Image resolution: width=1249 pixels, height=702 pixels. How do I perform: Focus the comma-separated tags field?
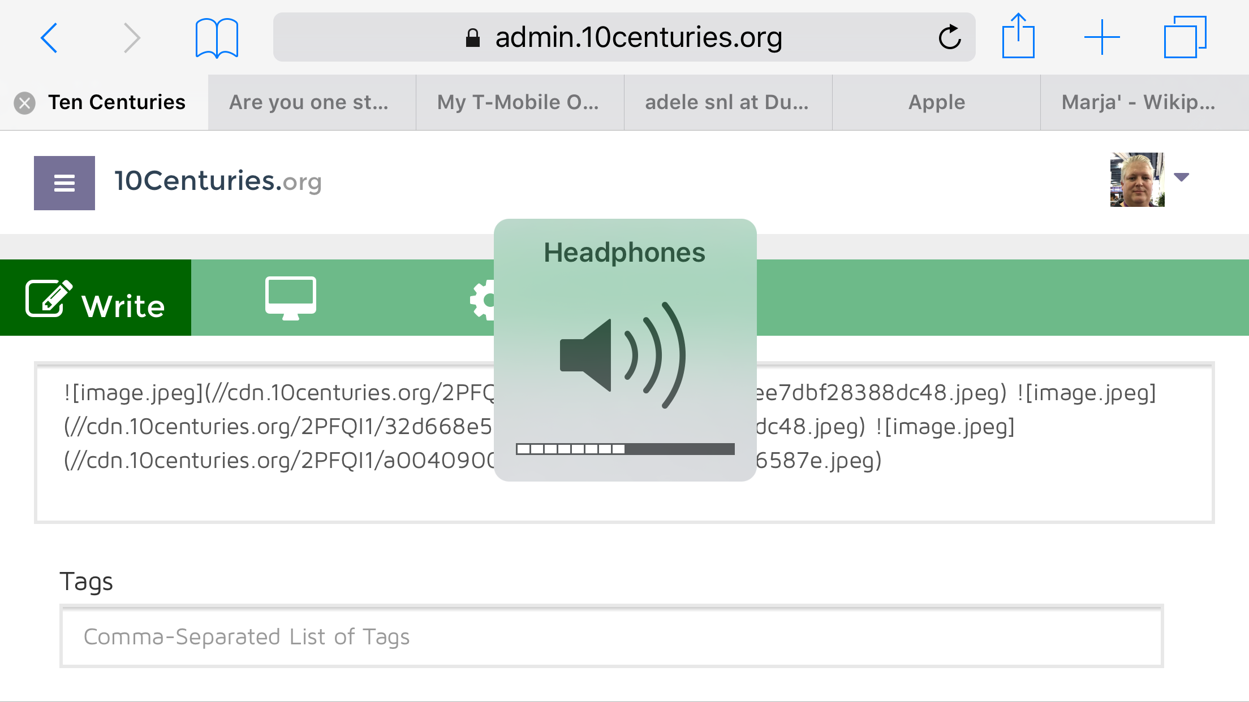tap(611, 636)
